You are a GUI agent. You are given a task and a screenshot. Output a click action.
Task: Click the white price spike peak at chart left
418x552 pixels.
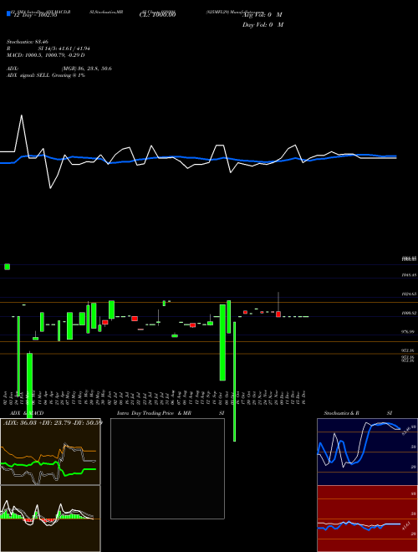pyautogui.click(x=22, y=115)
